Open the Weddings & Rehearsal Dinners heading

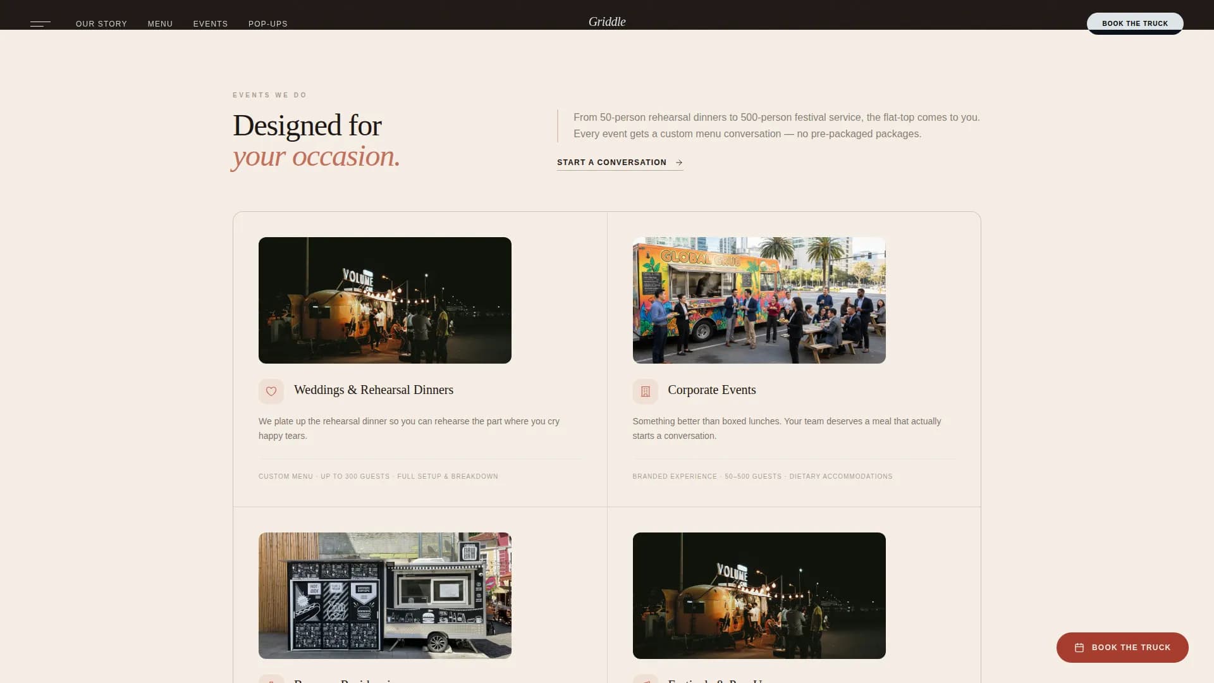(374, 390)
